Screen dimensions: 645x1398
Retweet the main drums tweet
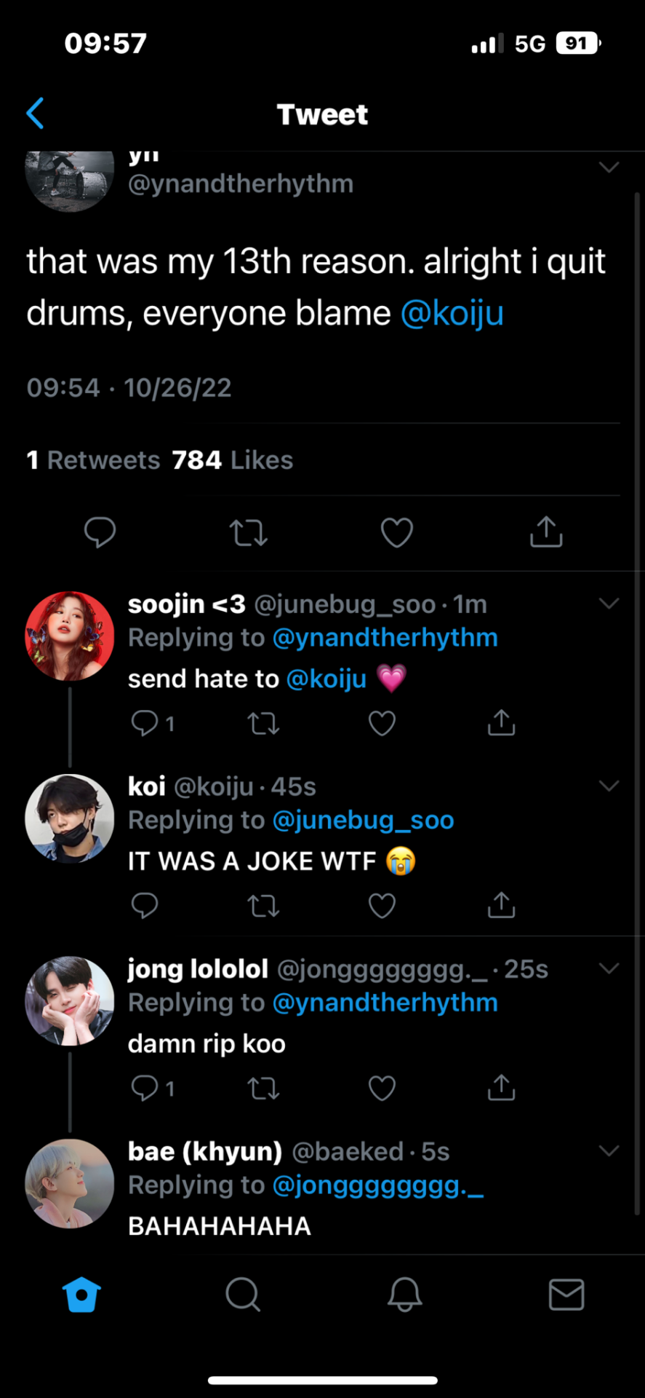(x=249, y=532)
